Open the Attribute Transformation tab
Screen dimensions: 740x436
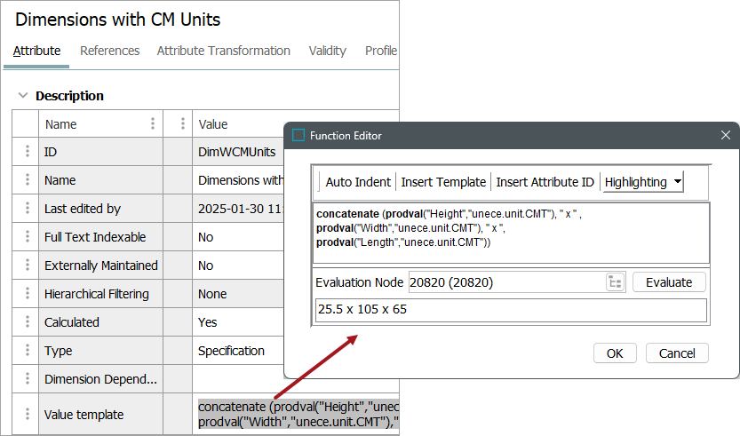[223, 51]
